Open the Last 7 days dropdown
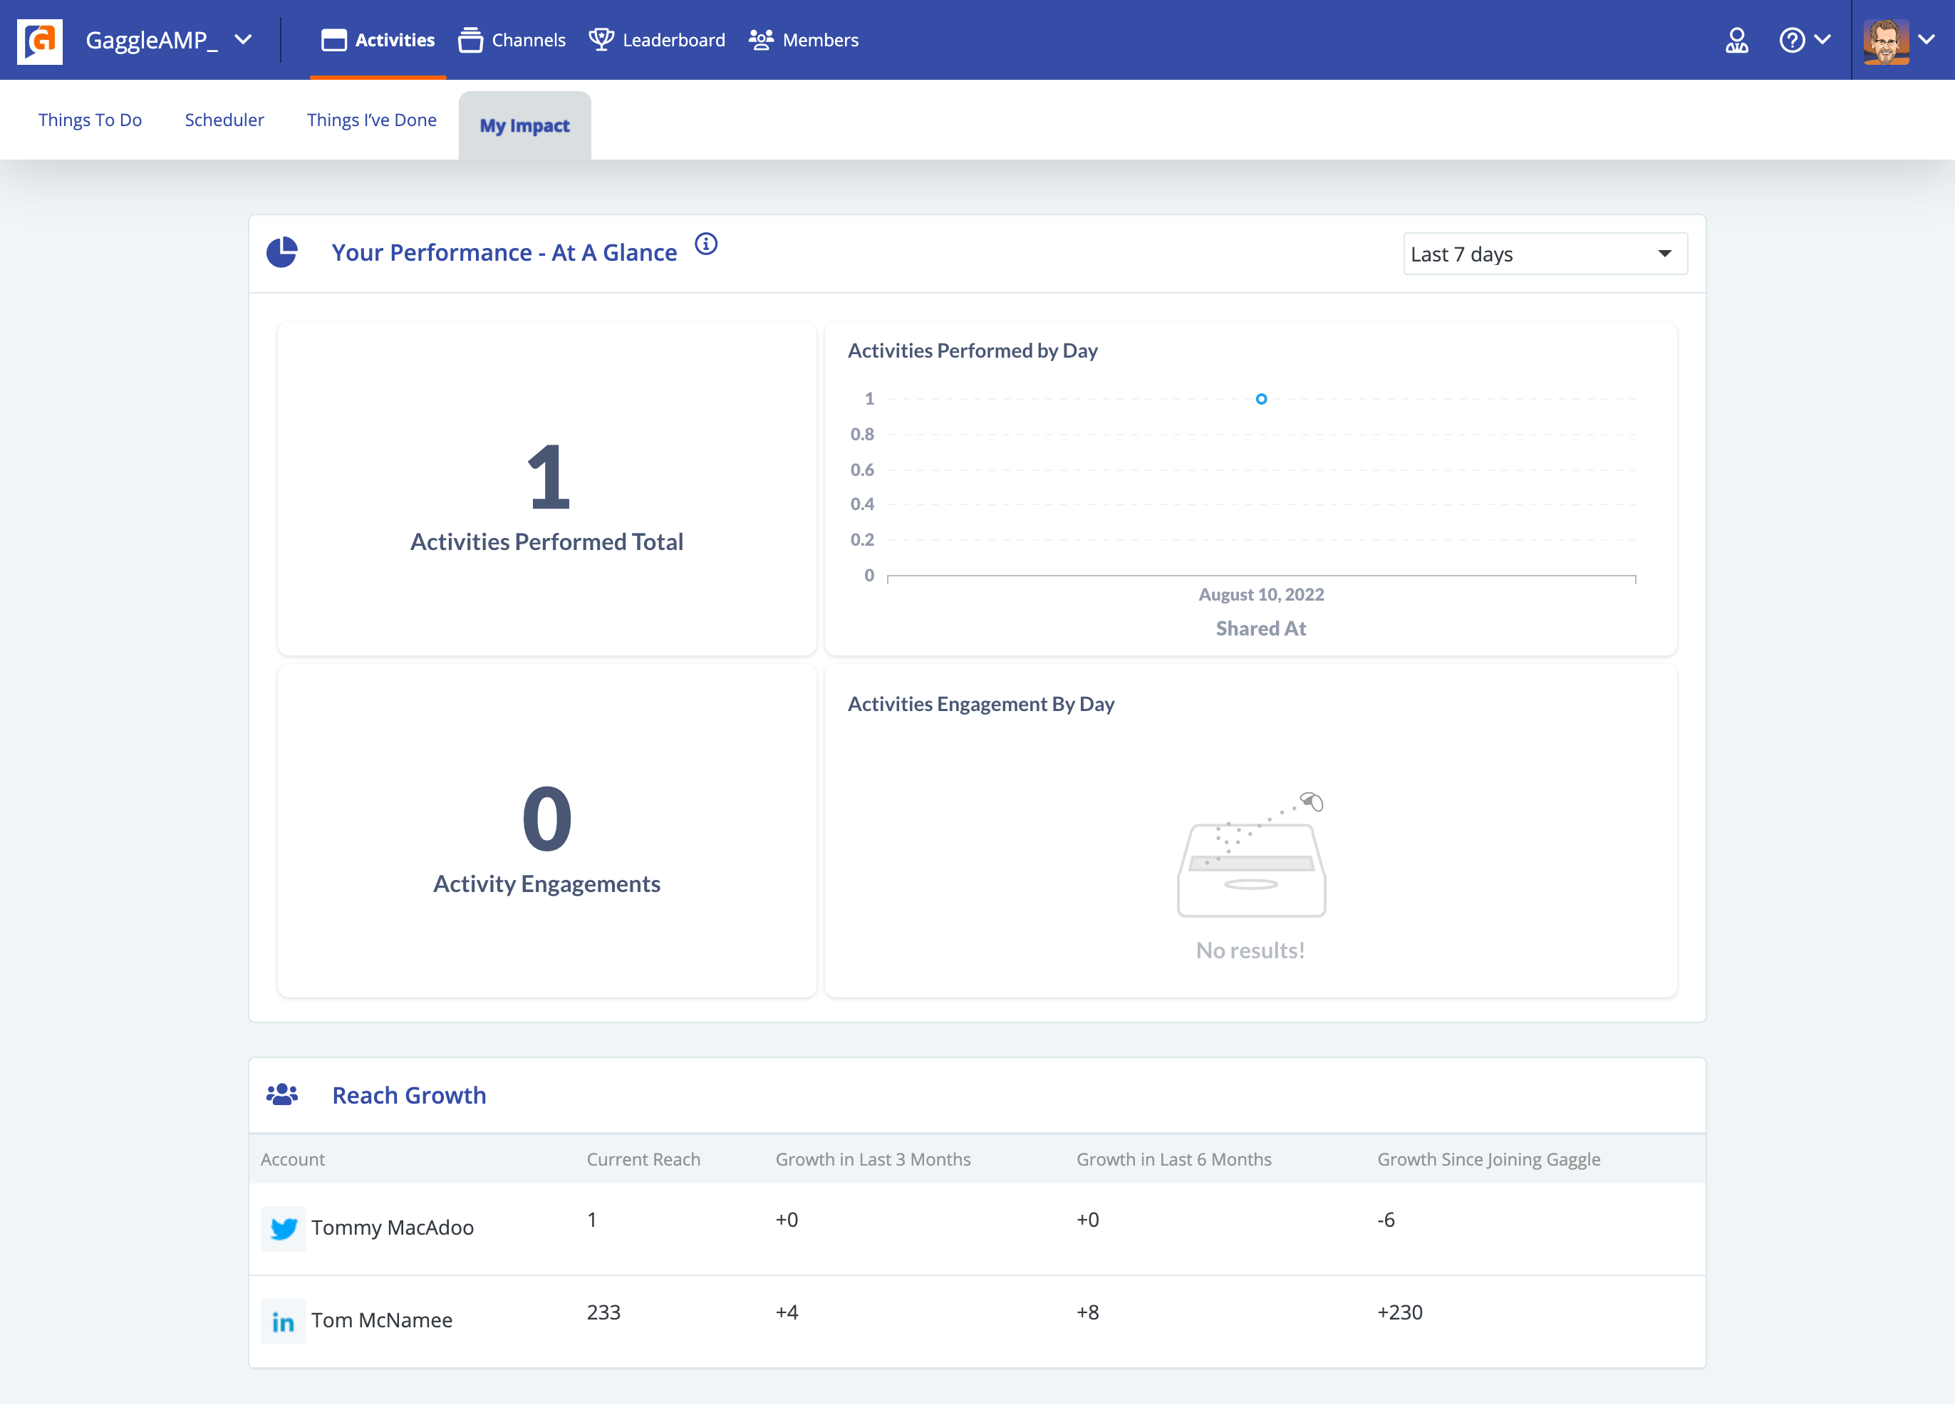The width and height of the screenshot is (1955, 1405). 1544,254
